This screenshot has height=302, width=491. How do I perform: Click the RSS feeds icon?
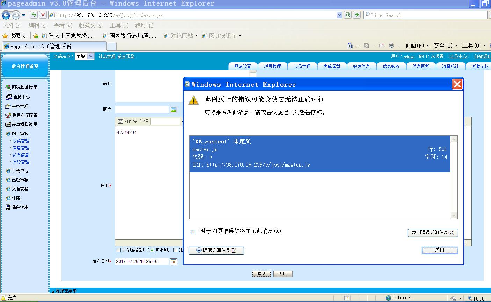click(x=366, y=45)
